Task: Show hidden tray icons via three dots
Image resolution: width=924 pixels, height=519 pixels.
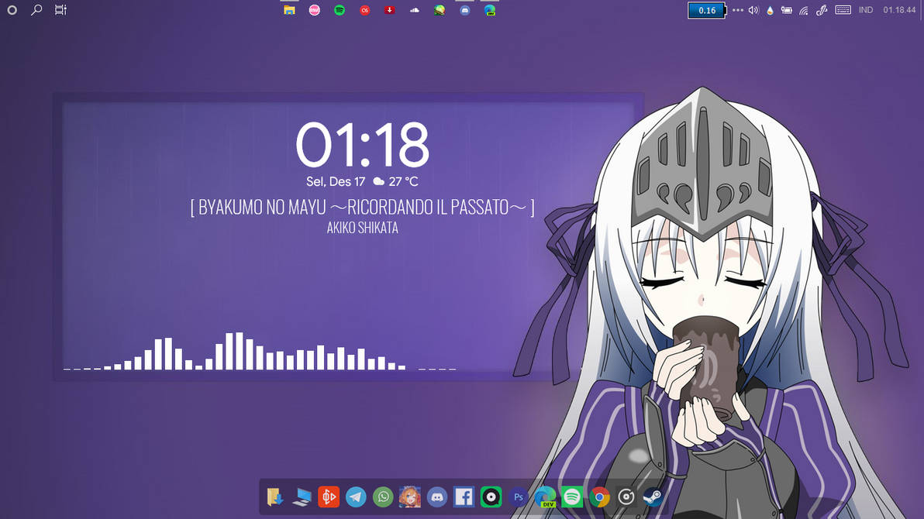Action: (738, 10)
